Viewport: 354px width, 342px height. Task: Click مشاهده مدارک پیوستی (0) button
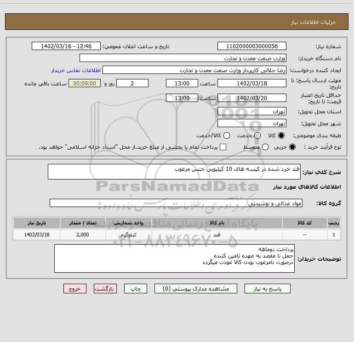point(196,289)
